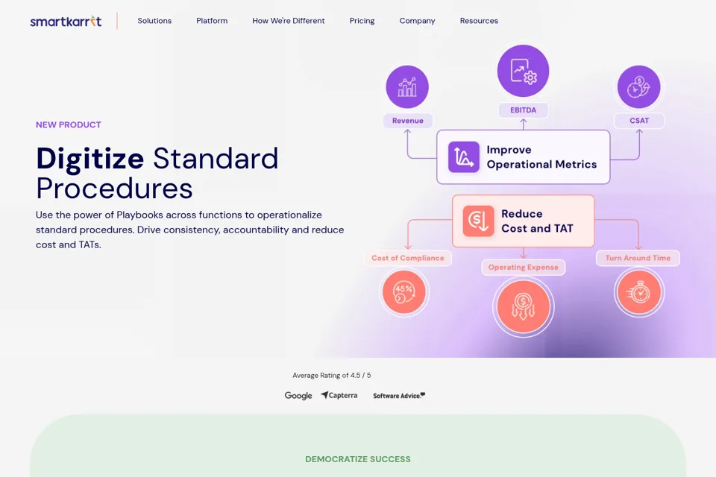
Task: Select the Turn Around Time label
Action: (x=638, y=258)
